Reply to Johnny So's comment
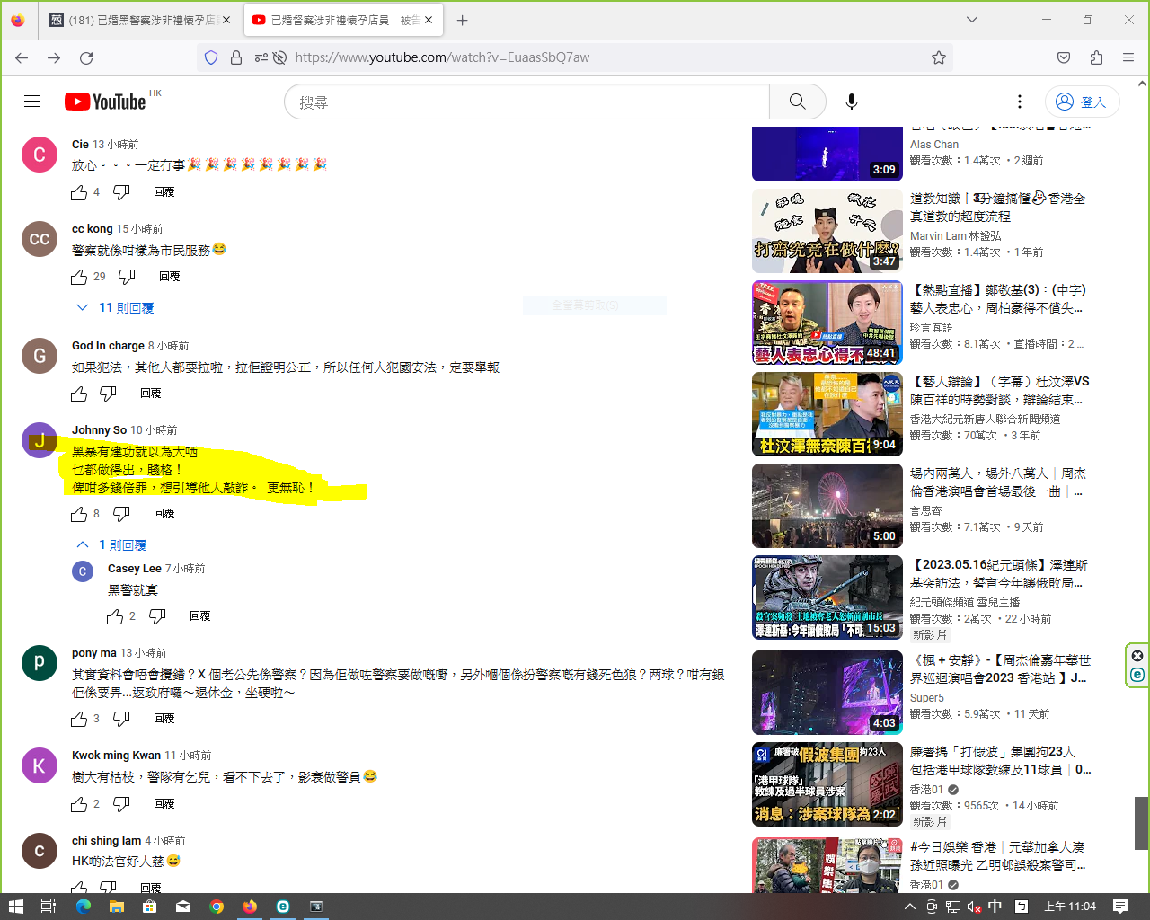The width and height of the screenshot is (1150, 920). 164,514
